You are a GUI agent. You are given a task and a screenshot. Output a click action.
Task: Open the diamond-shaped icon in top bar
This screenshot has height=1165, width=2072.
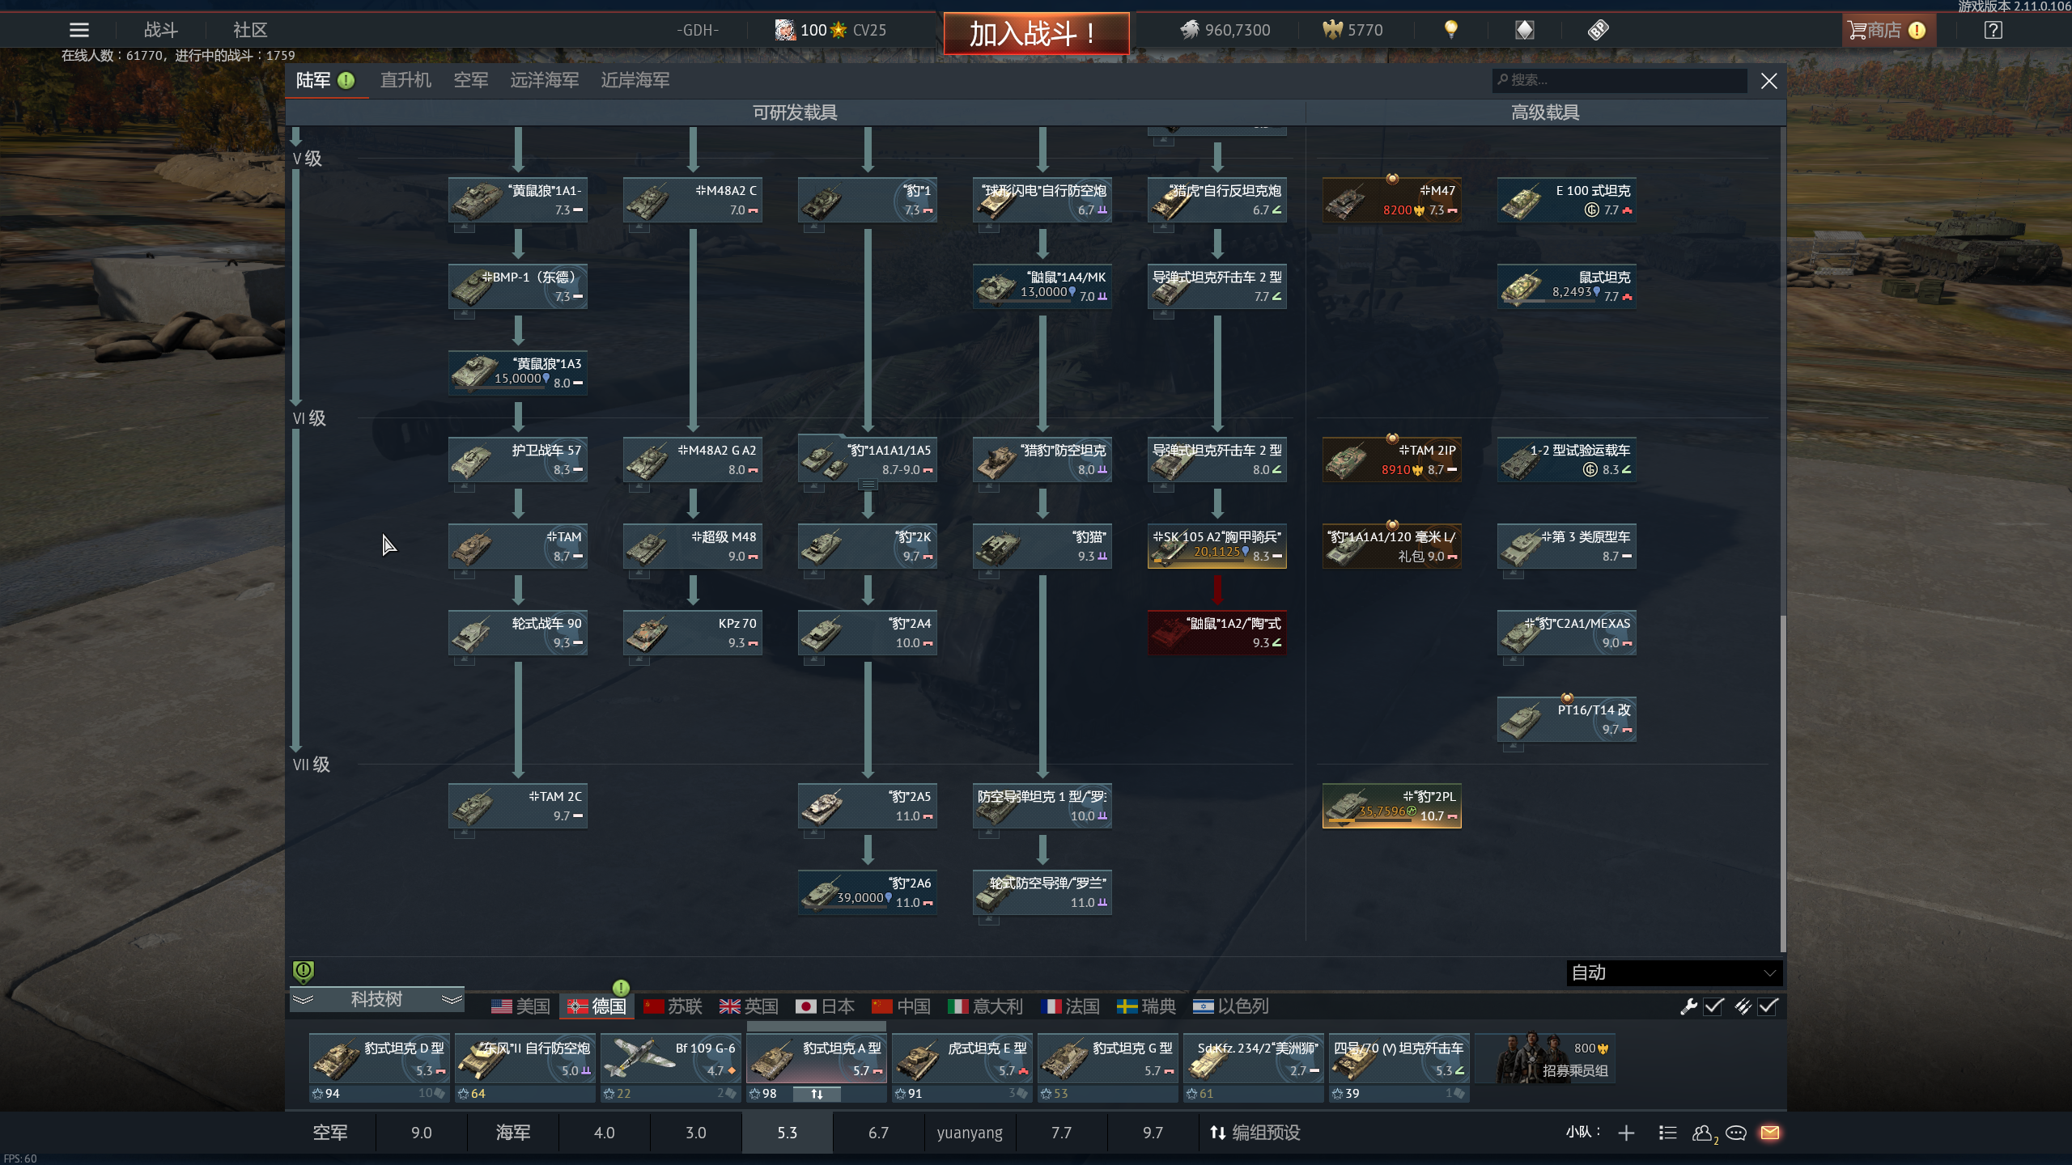pyautogui.click(x=1524, y=30)
